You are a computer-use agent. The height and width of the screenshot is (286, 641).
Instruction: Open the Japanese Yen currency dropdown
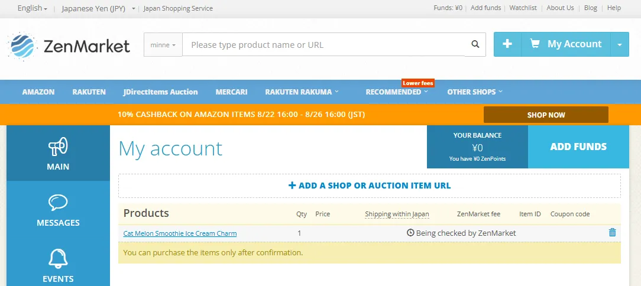pyautogui.click(x=99, y=9)
